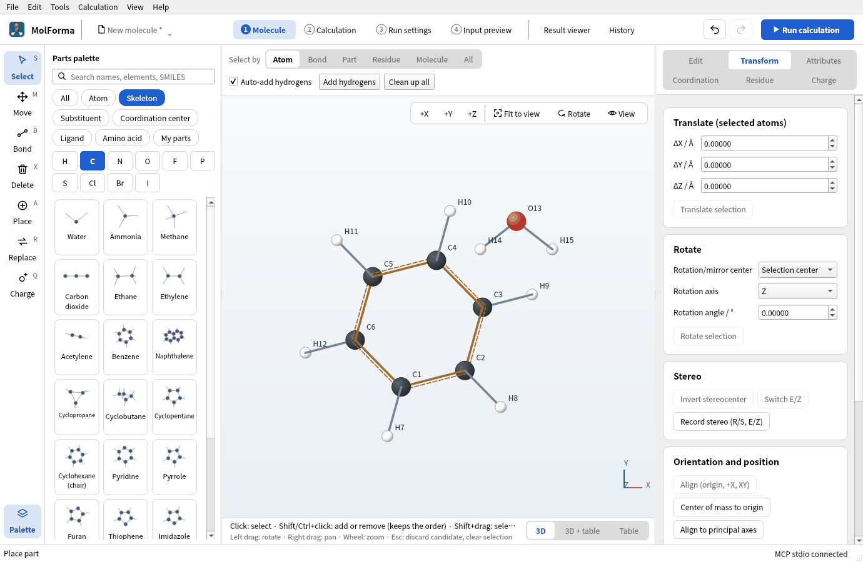Select the Delete trash tool
Screen dimensions: 863x562
tap(23, 176)
